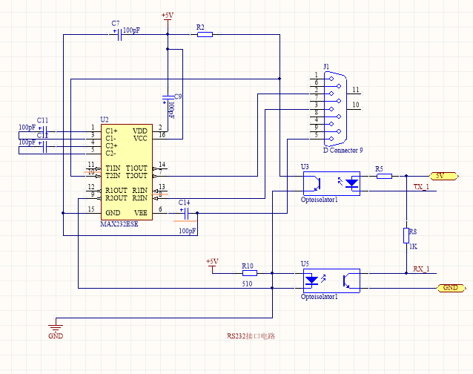This screenshot has height=374, width=473.
Task: Click the TX_1 net label
Action: coord(420,186)
